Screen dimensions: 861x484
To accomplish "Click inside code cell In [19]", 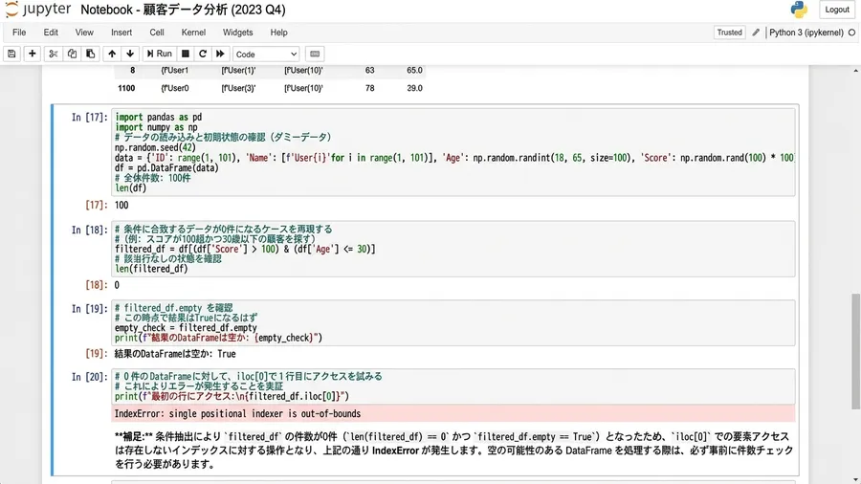I will click(453, 322).
